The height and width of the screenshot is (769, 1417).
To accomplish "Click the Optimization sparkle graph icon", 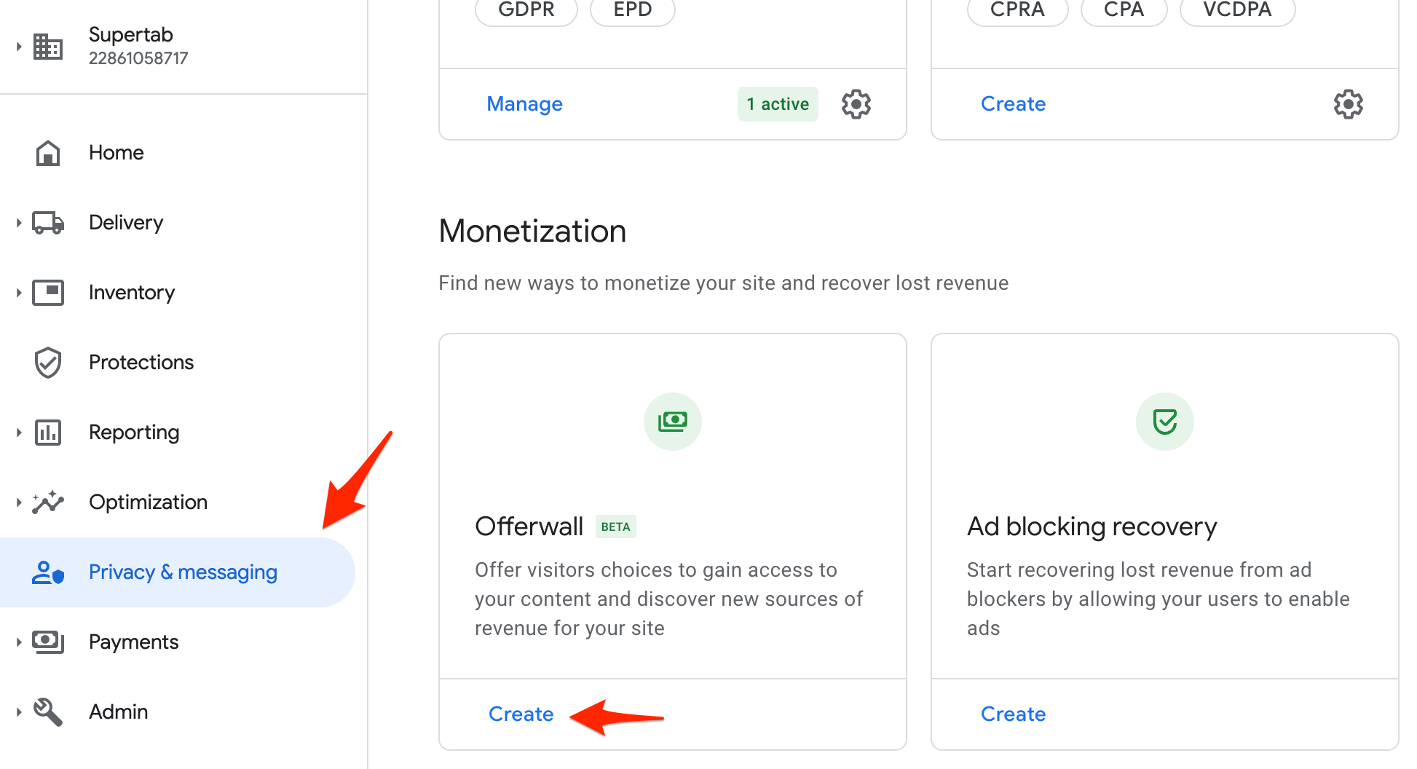I will coord(48,502).
